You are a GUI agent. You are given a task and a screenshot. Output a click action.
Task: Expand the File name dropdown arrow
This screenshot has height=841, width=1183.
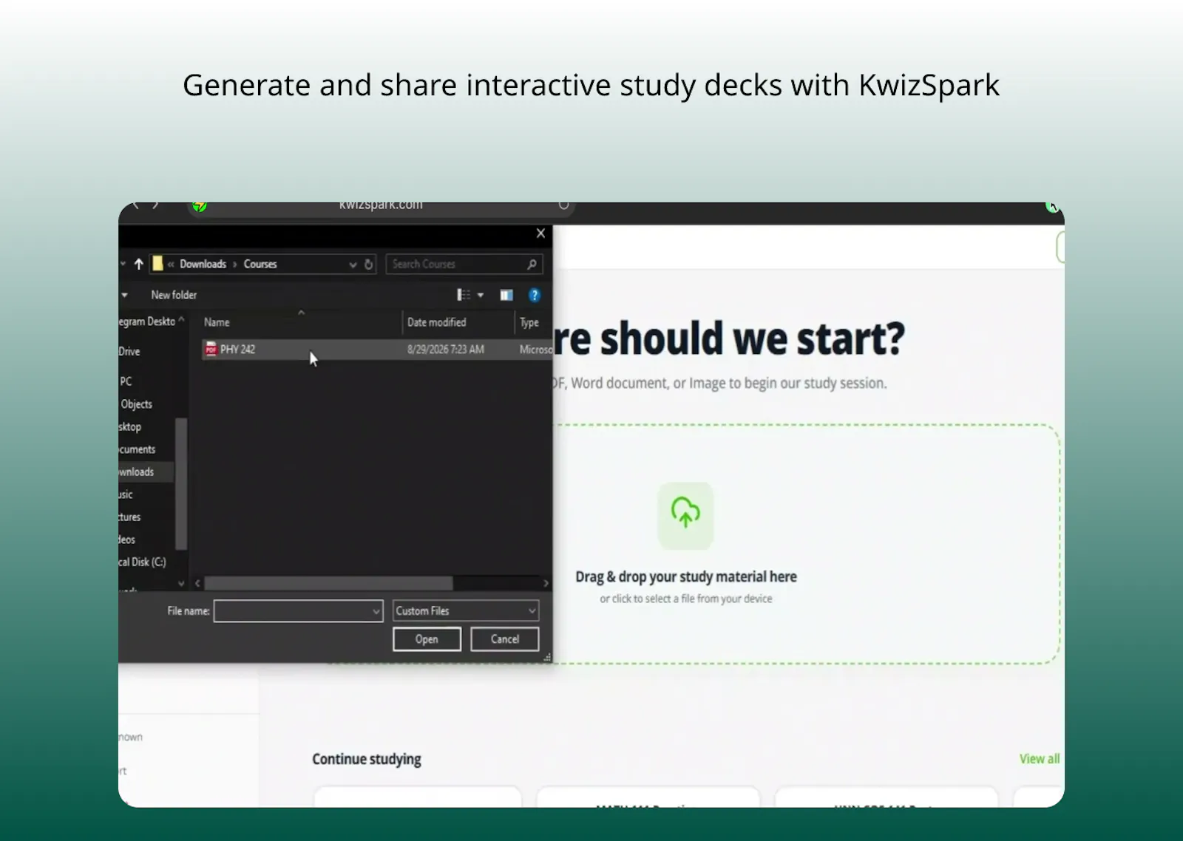[x=376, y=611]
